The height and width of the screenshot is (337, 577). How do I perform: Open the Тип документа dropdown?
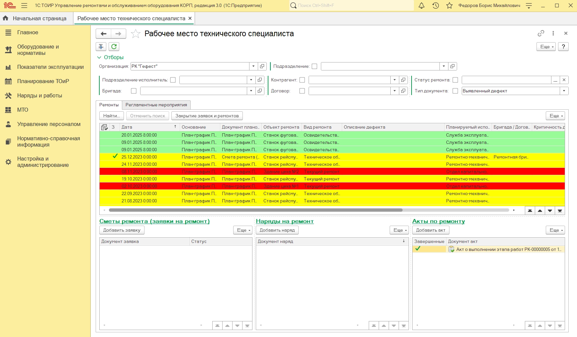click(564, 91)
